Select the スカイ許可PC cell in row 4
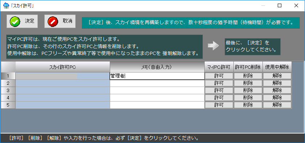305x143 pixels. [63, 98]
